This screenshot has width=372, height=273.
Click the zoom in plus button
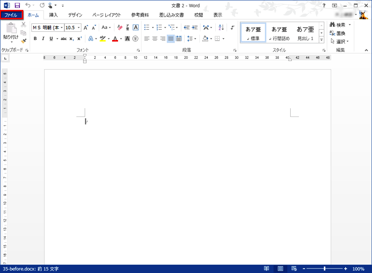click(345, 269)
